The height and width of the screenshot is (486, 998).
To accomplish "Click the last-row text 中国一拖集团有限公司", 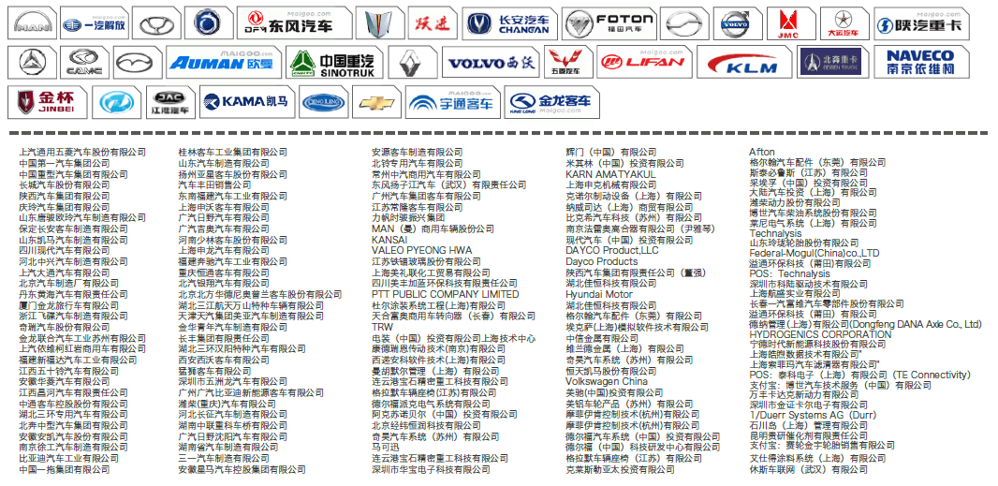I will [65, 469].
